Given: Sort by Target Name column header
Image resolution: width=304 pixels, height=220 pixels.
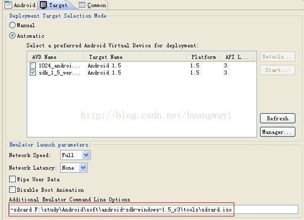Looking at the screenshot, I should 135,57.
